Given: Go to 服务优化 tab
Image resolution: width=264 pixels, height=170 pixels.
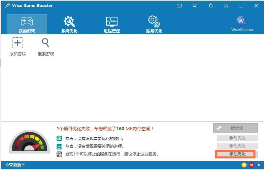Looking at the screenshot, I should (154, 24).
